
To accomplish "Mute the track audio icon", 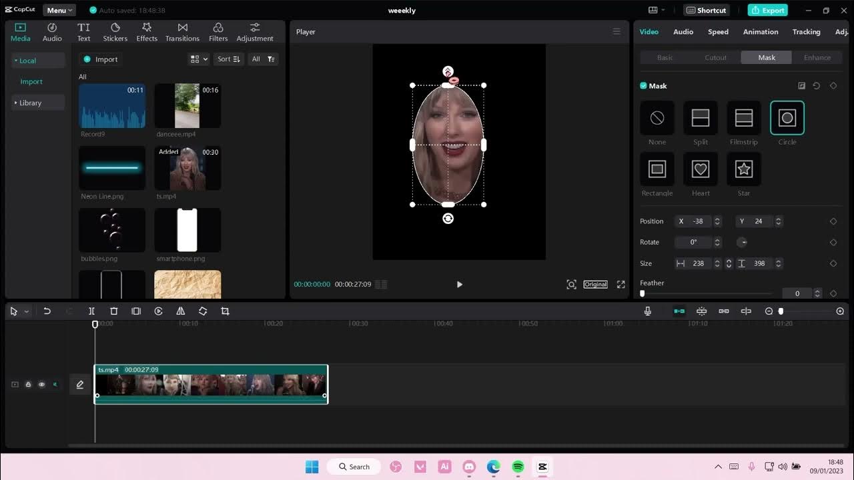I will (x=55, y=385).
